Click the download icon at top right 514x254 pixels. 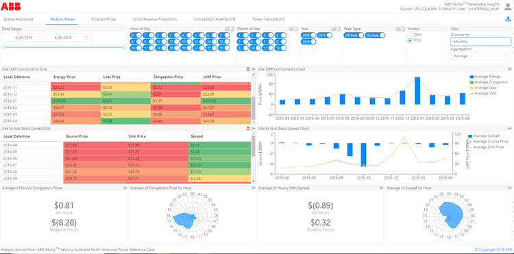pos(509,19)
